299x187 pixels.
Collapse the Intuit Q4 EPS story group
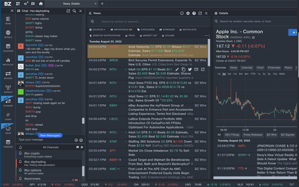pos(126,69)
